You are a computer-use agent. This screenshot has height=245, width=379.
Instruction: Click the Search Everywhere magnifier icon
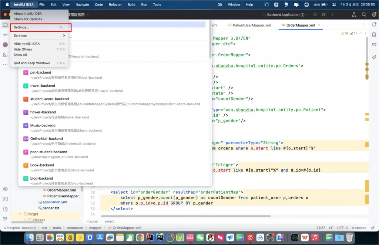point(364,15)
